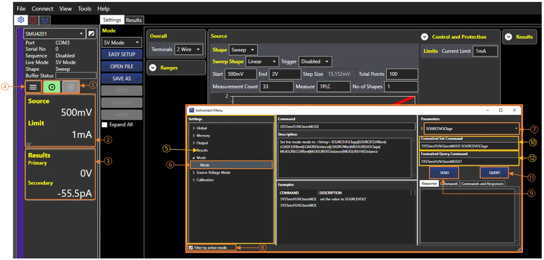Click the Instrument Menu window title icon
Image resolution: width=544 pixels, height=260 pixels.
[192, 110]
